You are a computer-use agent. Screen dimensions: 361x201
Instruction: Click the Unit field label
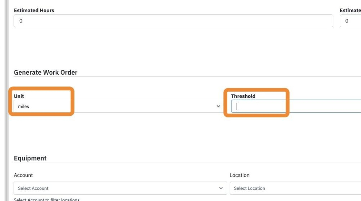click(19, 96)
